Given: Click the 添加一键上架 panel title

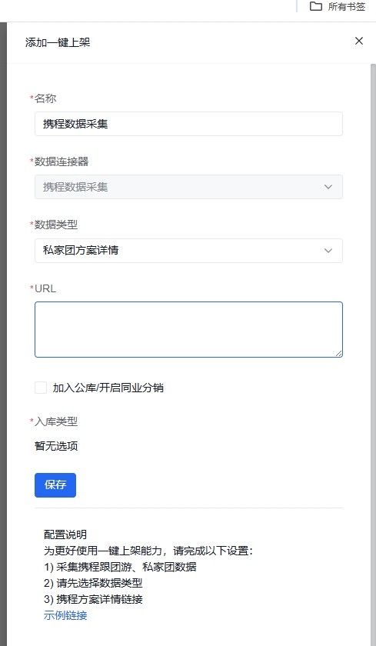Looking at the screenshot, I should coord(58,42).
